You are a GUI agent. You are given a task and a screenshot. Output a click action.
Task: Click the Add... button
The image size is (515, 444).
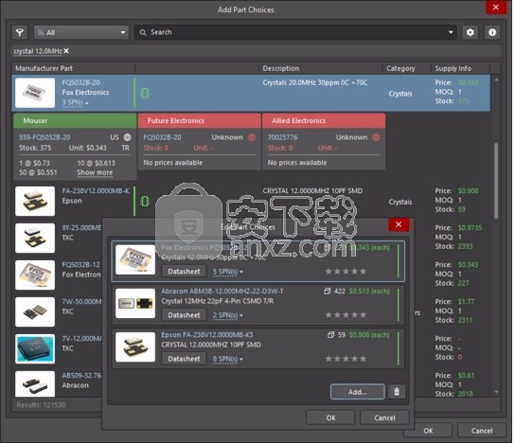click(x=357, y=392)
